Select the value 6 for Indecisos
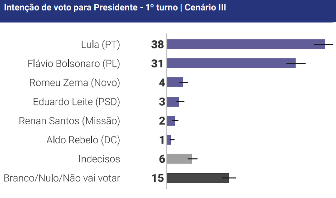Viewport: 336px width, 198px height. click(x=161, y=159)
